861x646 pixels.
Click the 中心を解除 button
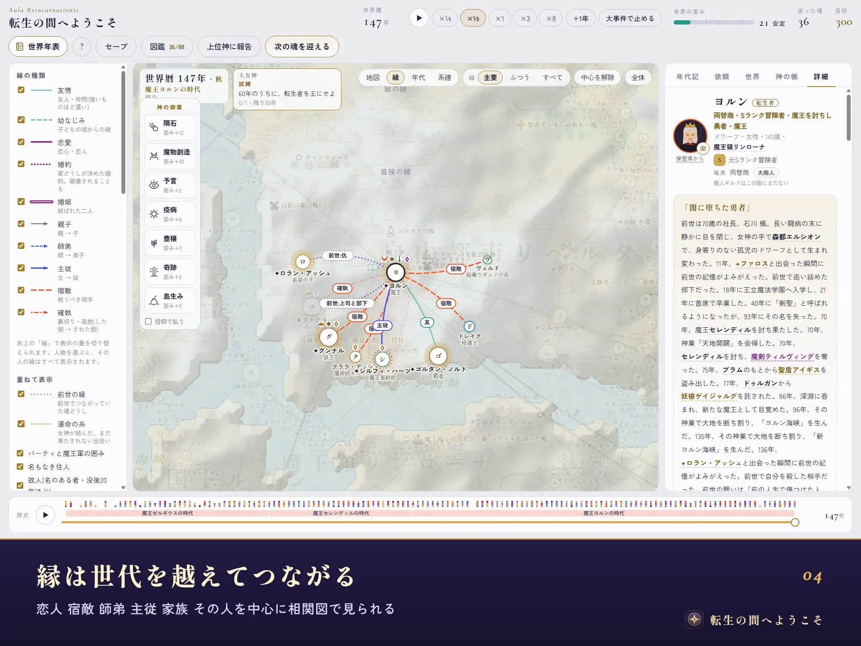coord(598,78)
